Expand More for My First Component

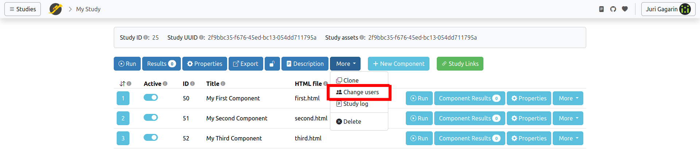568,98
